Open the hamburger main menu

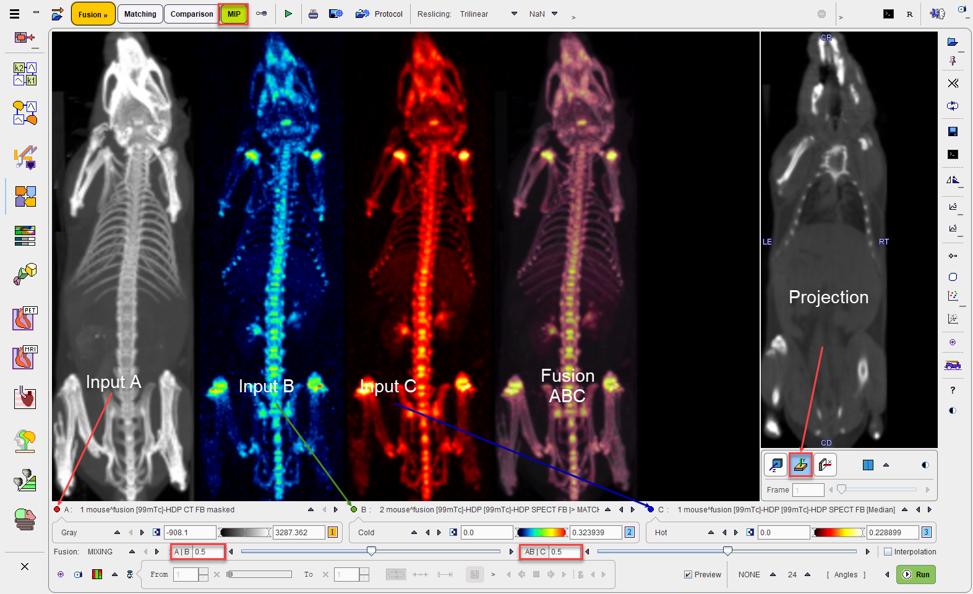14,14
